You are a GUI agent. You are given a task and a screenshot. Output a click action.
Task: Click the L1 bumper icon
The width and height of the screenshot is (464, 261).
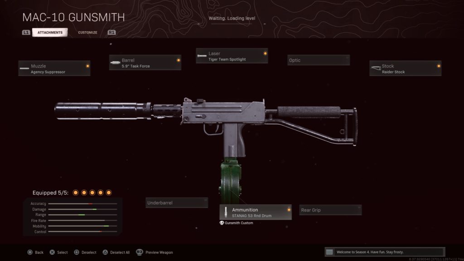pyautogui.click(x=26, y=33)
